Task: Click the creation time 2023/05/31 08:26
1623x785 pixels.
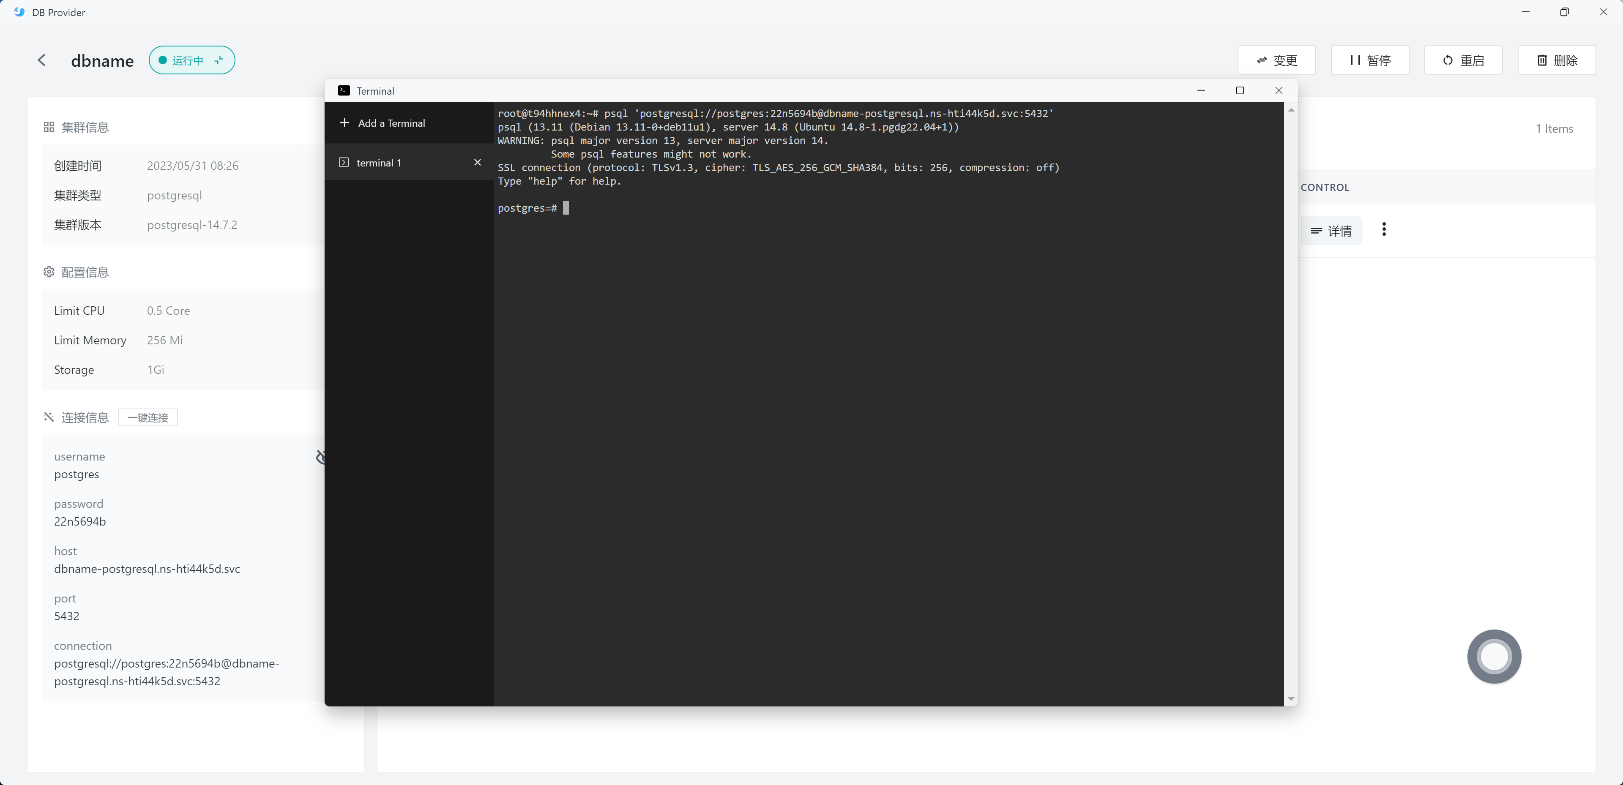Action: click(193, 166)
